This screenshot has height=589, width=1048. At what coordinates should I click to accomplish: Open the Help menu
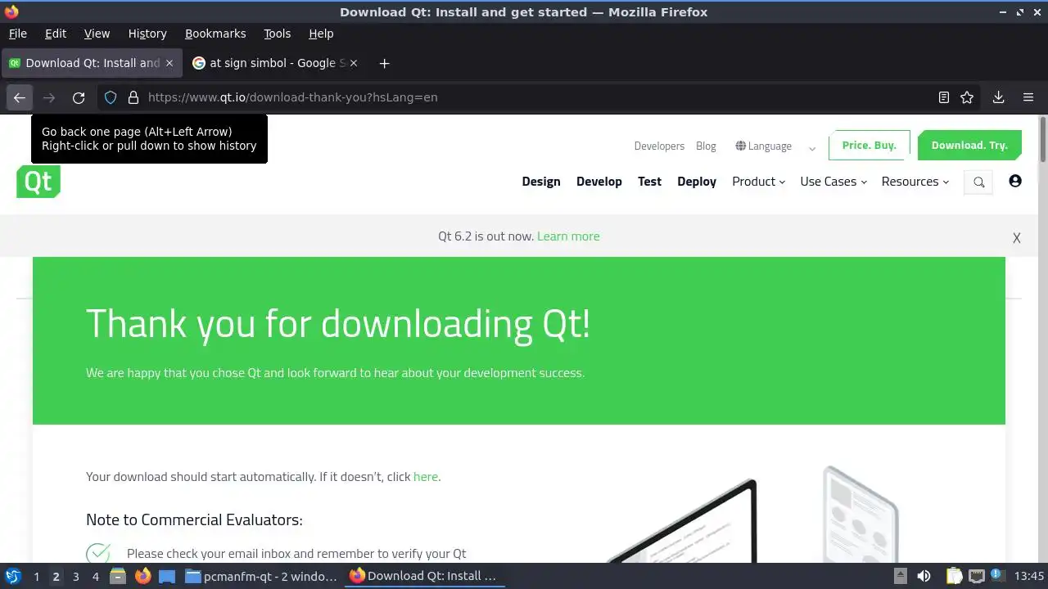point(321,34)
